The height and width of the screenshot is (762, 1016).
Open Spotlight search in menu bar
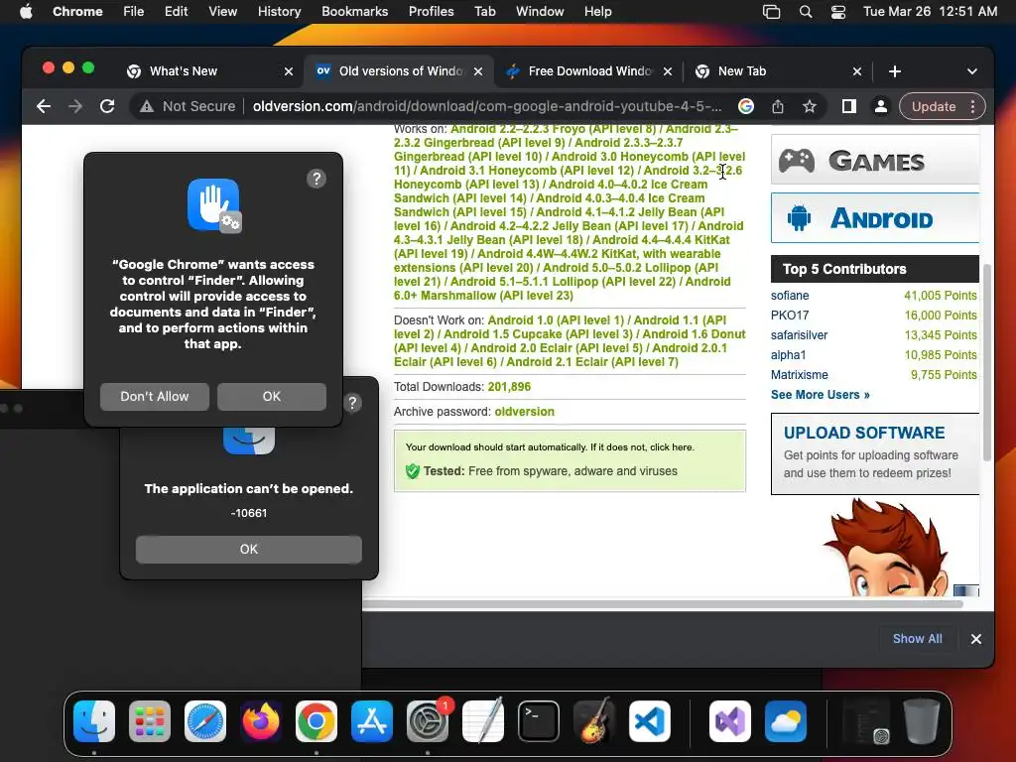[806, 12]
